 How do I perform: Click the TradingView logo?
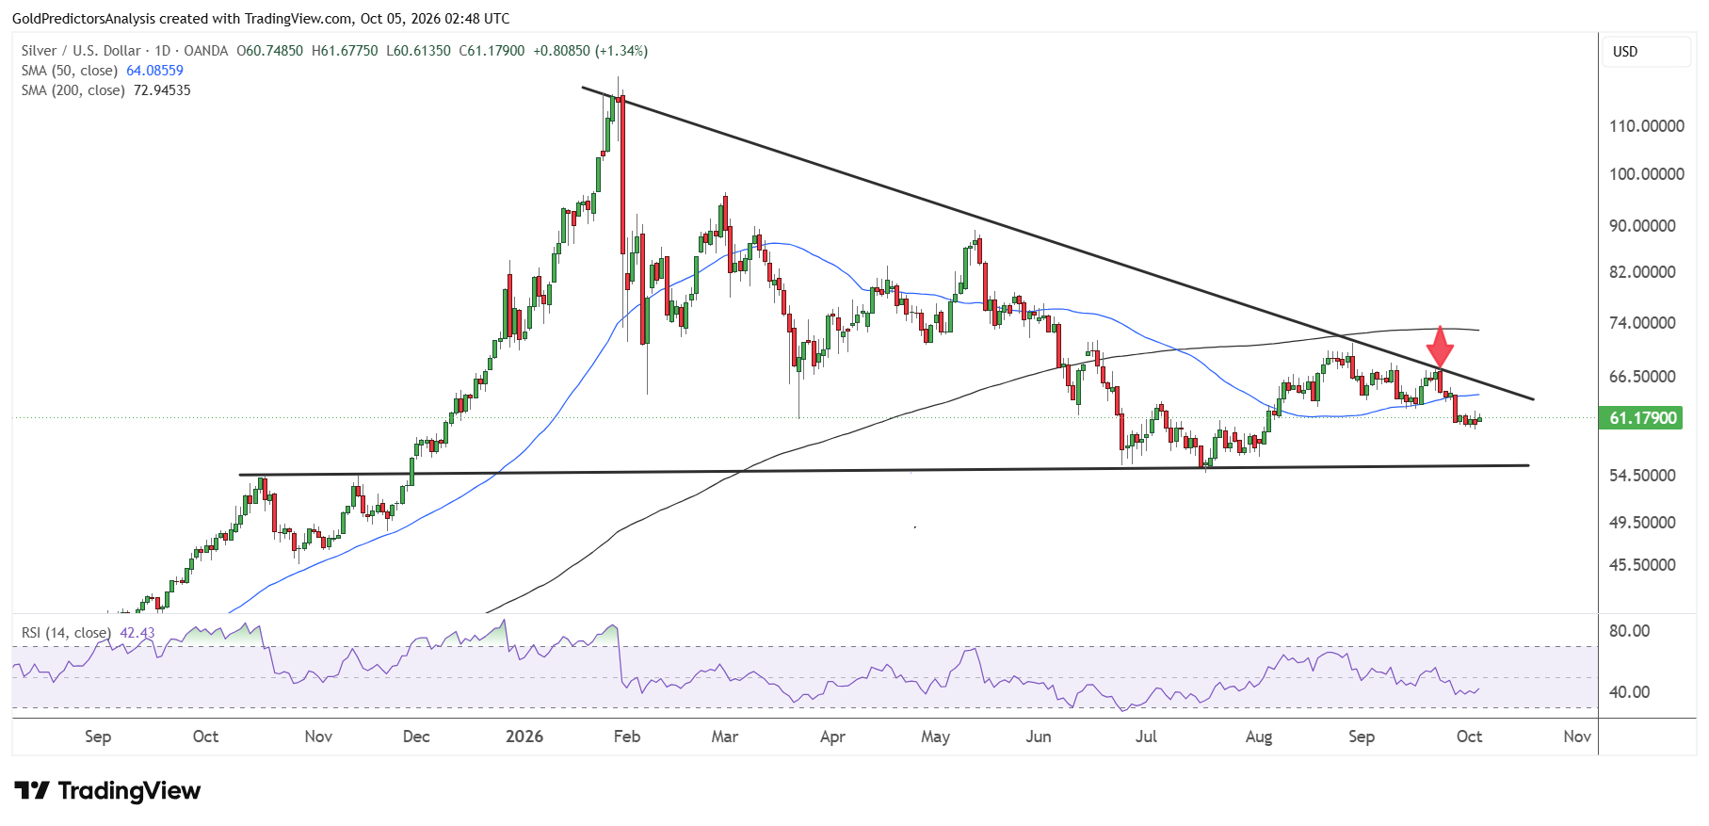pyautogui.click(x=107, y=790)
